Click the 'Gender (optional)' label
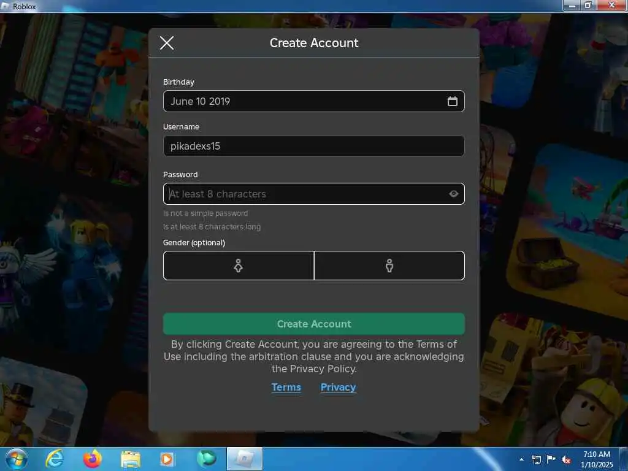 (x=194, y=243)
